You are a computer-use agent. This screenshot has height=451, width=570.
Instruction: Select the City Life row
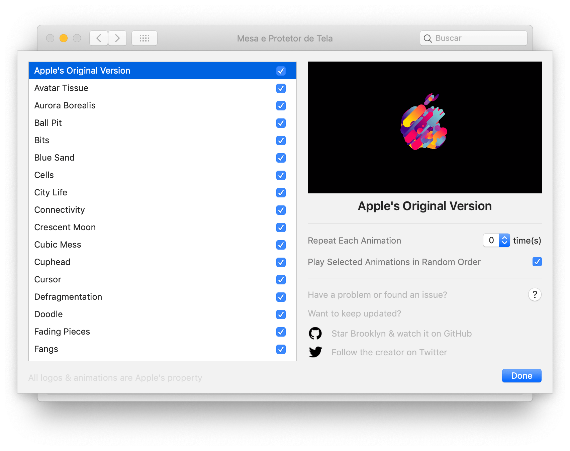(163, 192)
